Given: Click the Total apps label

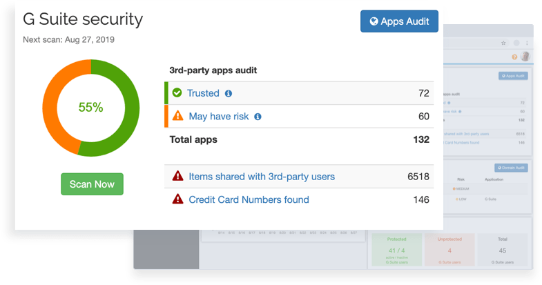Looking at the screenshot, I should (x=193, y=139).
